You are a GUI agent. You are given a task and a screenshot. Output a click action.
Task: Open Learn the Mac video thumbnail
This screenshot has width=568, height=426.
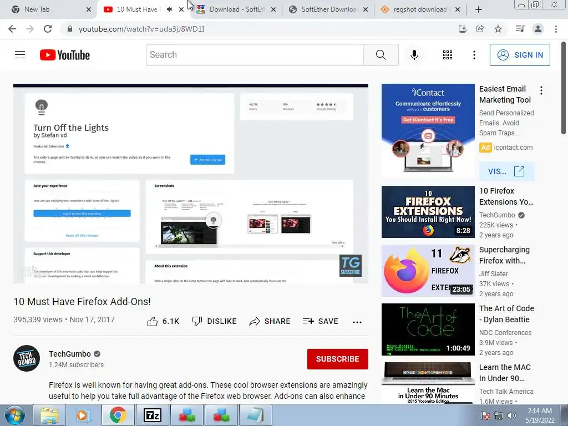pos(428,383)
